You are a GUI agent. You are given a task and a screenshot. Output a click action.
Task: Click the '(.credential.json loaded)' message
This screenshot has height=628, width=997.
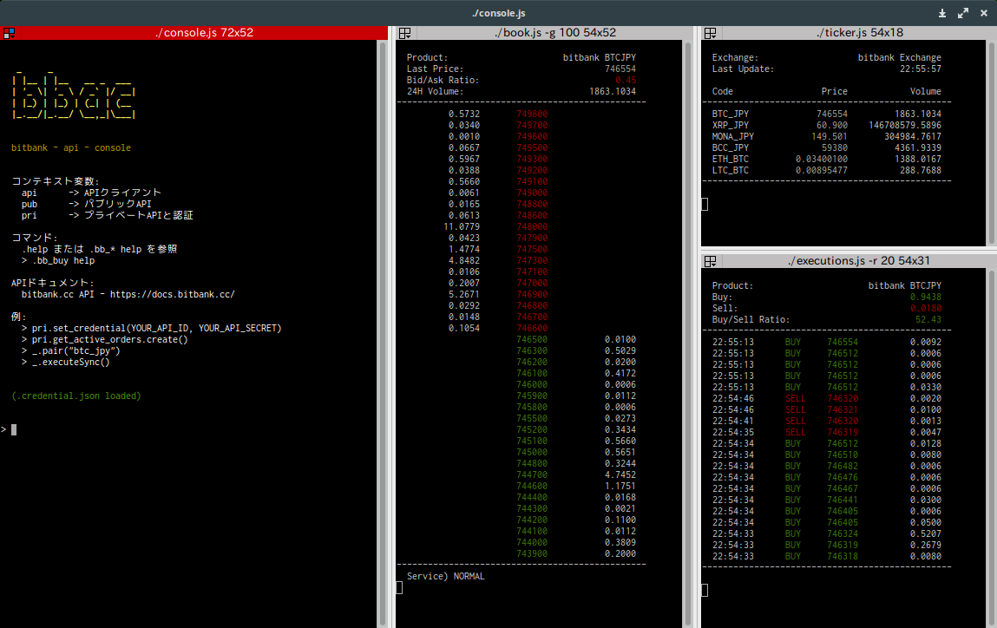click(76, 396)
